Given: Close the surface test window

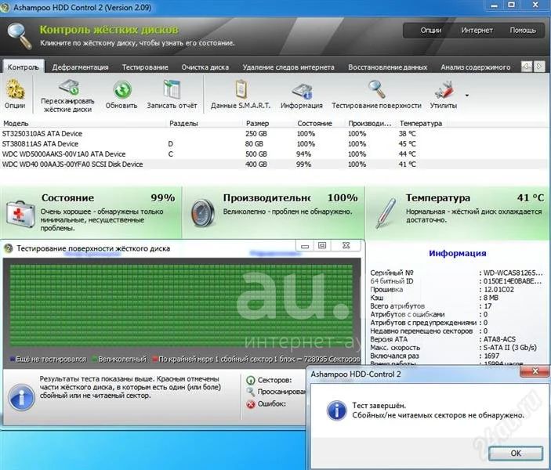Looking at the screenshot, I should pos(346,245).
